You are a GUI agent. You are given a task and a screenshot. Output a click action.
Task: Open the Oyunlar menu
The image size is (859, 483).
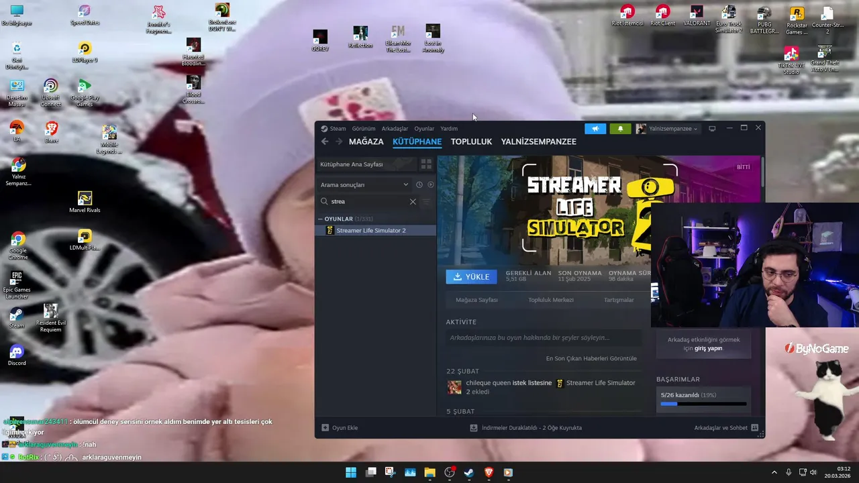pos(424,129)
